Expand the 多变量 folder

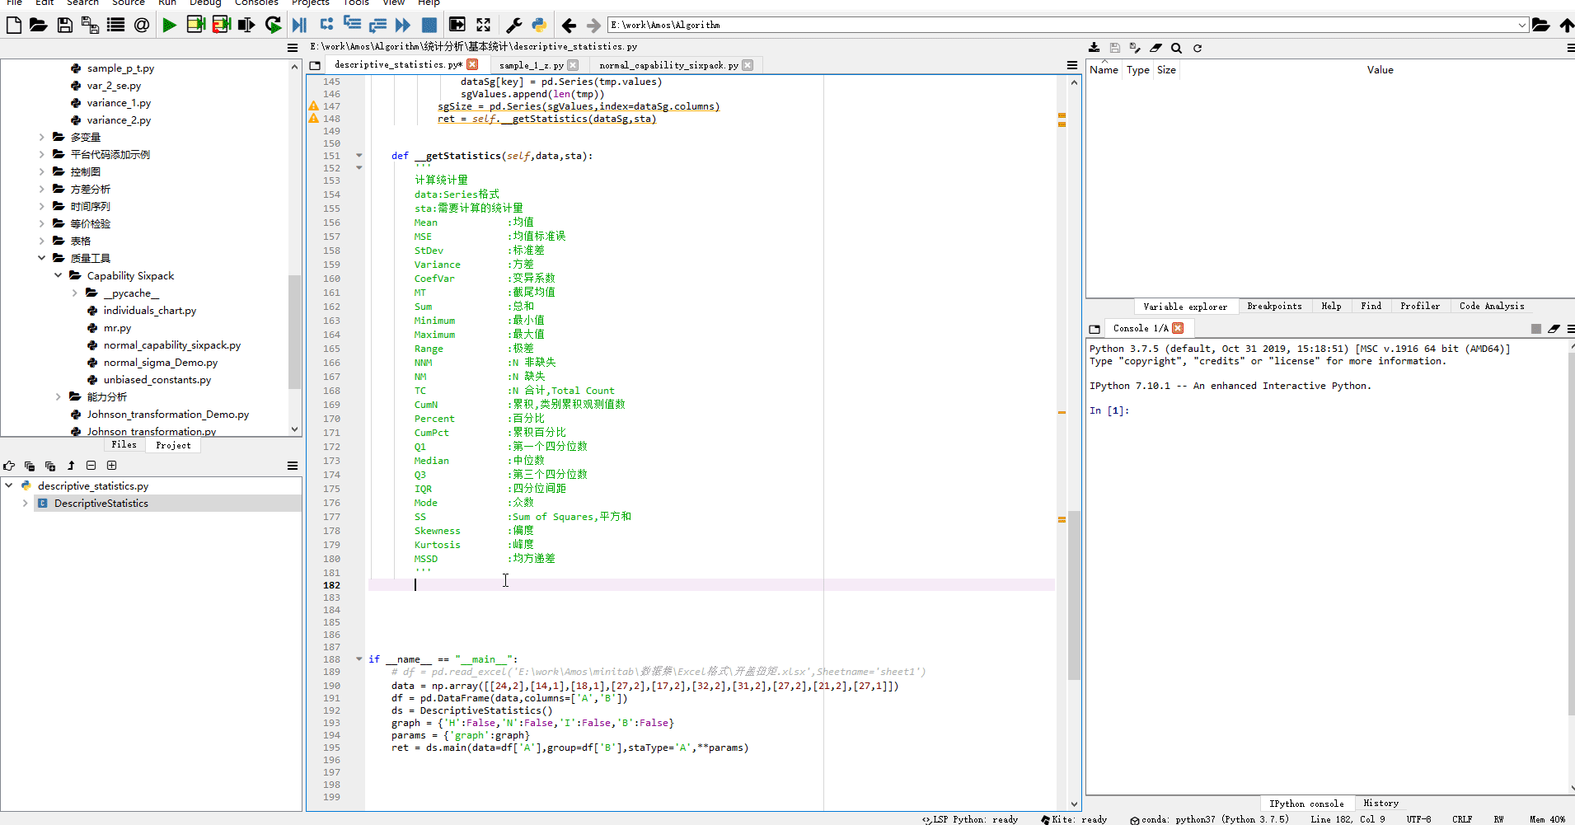pyautogui.click(x=41, y=138)
